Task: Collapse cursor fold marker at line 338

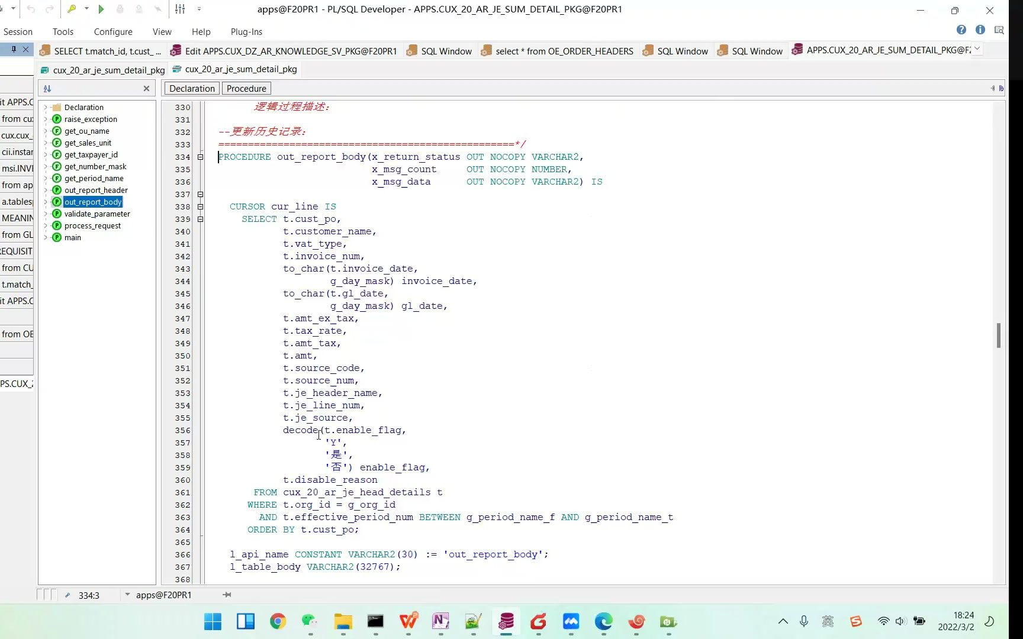Action: pyautogui.click(x=200, y=206)
